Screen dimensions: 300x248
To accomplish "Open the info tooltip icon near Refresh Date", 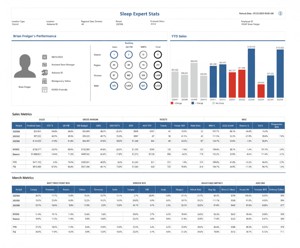I will [280, 13].
